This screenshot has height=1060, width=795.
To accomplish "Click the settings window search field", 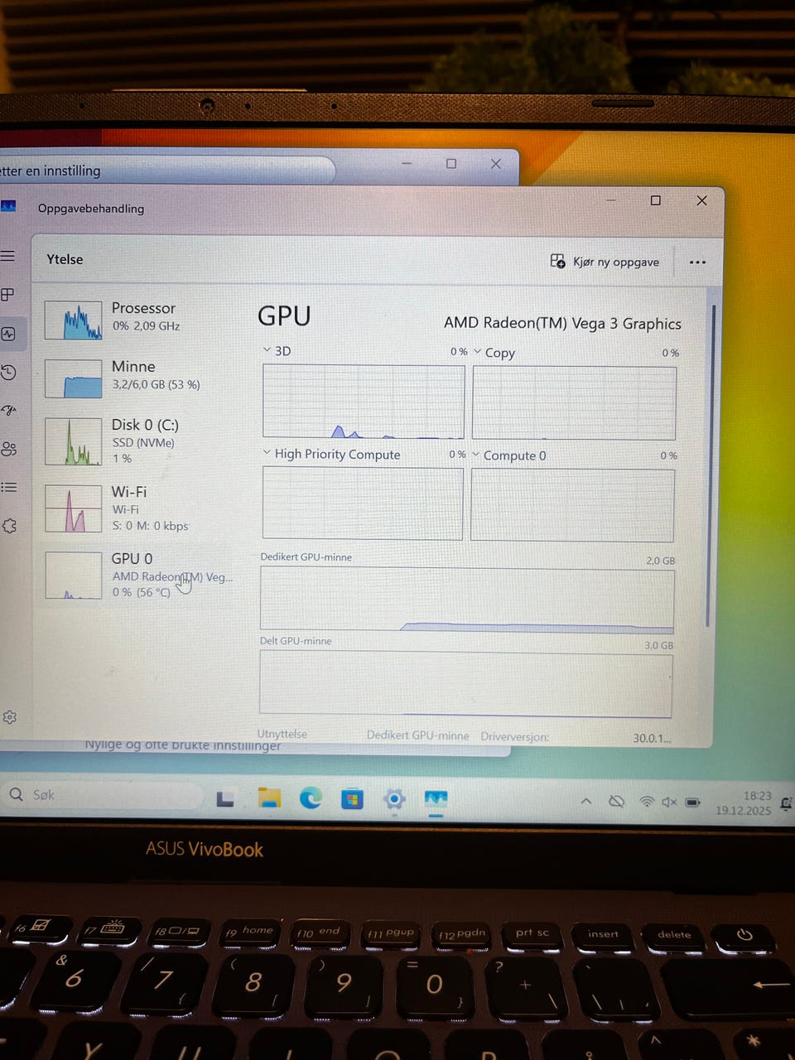I will [166, 171].
